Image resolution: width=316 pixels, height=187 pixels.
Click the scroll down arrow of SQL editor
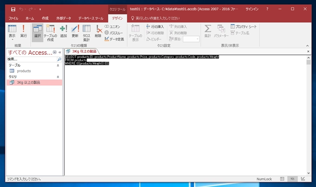point(309,173)
